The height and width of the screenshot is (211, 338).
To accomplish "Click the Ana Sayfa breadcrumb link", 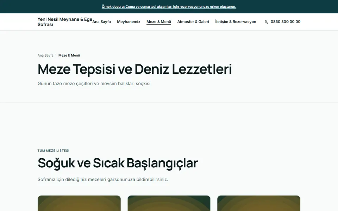I will coord(45,55).
